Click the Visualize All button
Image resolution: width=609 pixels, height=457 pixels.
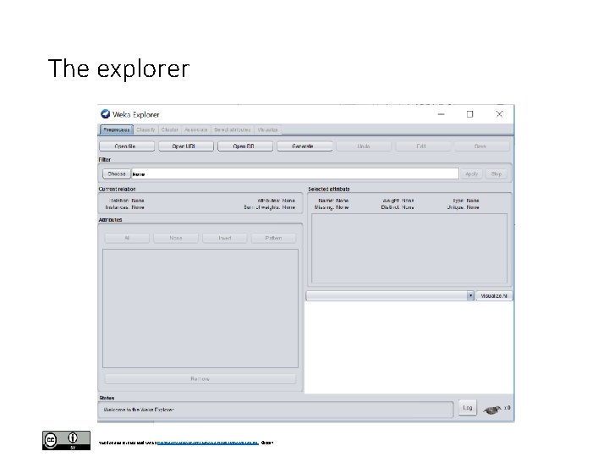(494, 295)
